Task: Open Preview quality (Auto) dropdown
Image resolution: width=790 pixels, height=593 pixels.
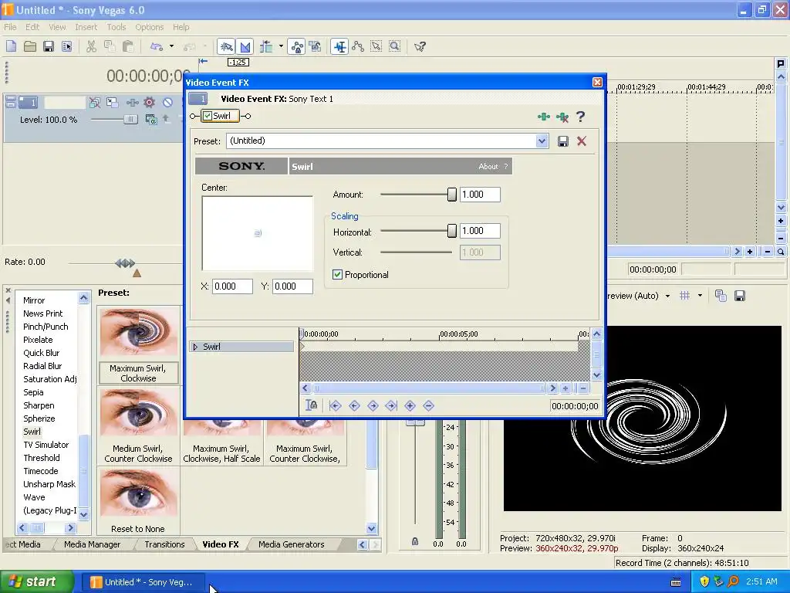Action: pos(667,296)
